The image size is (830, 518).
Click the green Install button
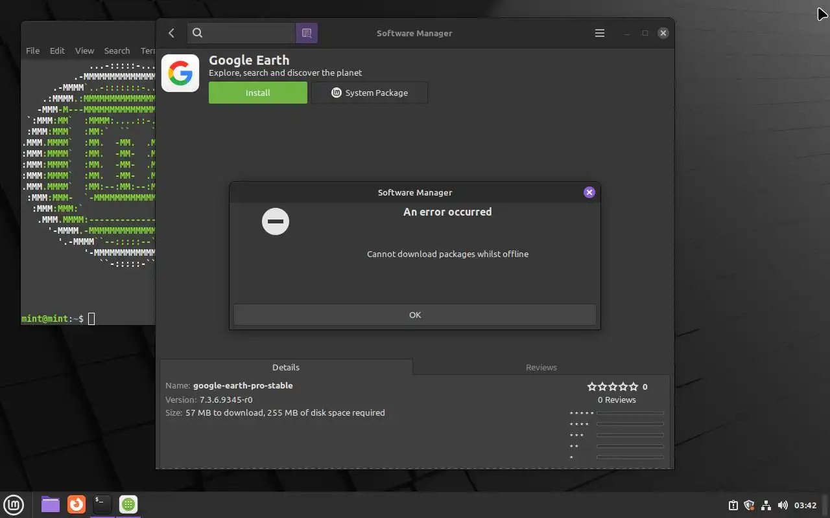[258, 93]
